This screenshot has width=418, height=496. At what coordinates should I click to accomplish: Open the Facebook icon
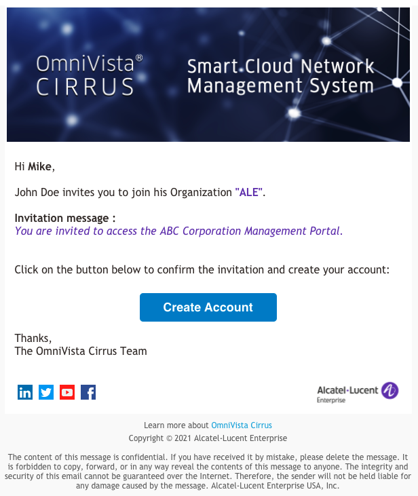coord(88,392)
